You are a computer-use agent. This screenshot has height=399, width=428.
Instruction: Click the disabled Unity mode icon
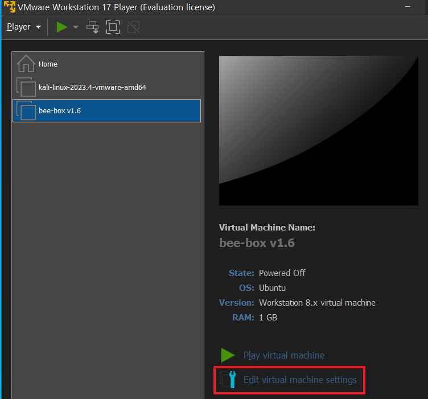tap(134, 27)
